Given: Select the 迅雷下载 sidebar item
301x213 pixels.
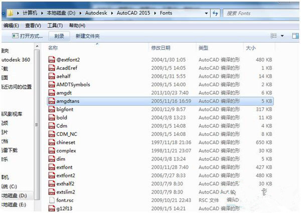Looking at the screenshot, I should (10, 150).
